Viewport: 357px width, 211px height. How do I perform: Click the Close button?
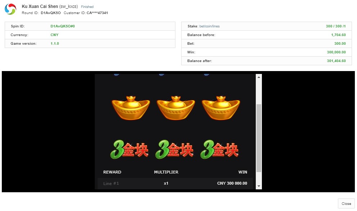tap(346, 204)
